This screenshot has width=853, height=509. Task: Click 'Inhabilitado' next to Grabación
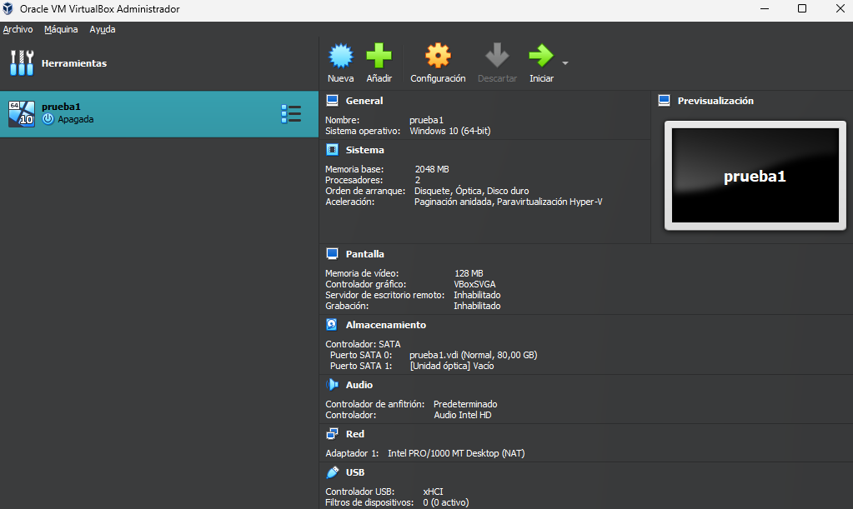(x=477, y=306)
